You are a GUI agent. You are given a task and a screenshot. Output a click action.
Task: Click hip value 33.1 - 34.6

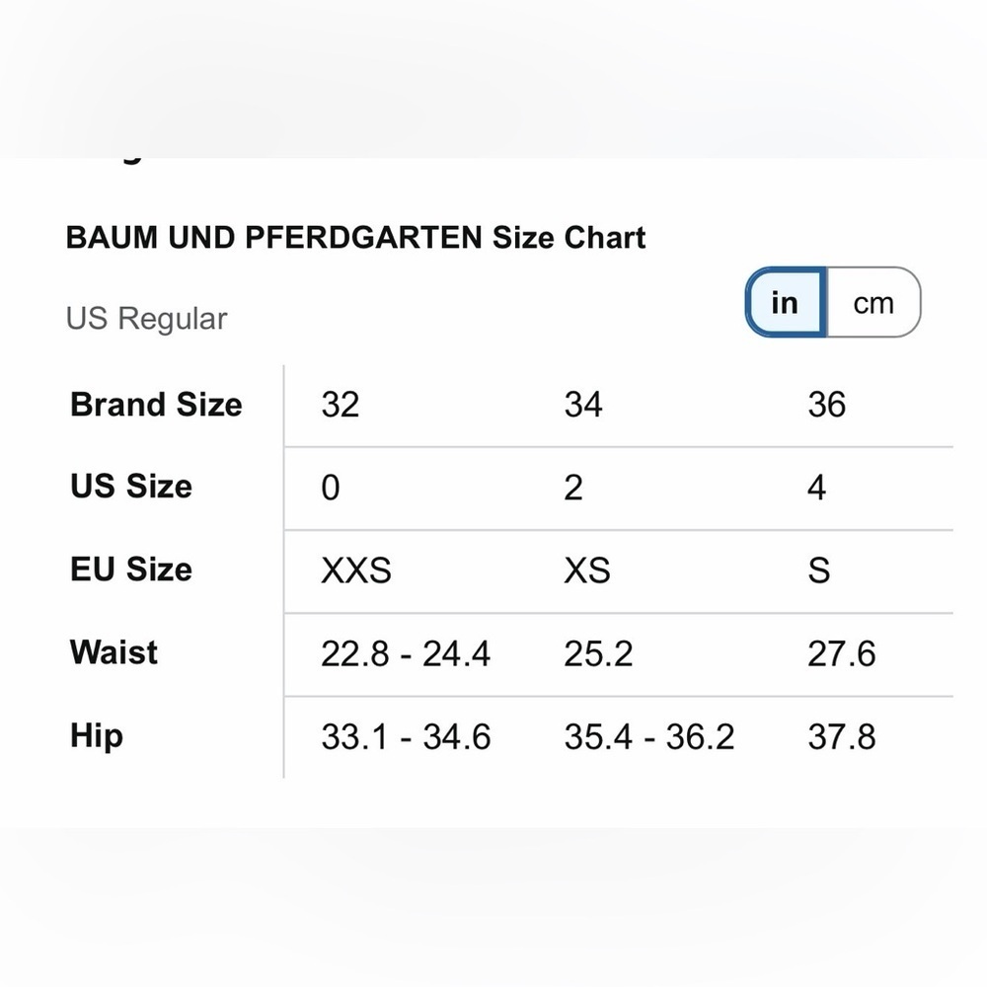click(x=406, y=736)
